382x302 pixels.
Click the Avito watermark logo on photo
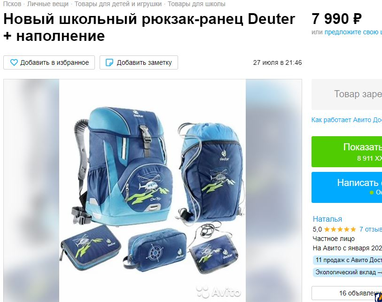click(x=218, y=292)
